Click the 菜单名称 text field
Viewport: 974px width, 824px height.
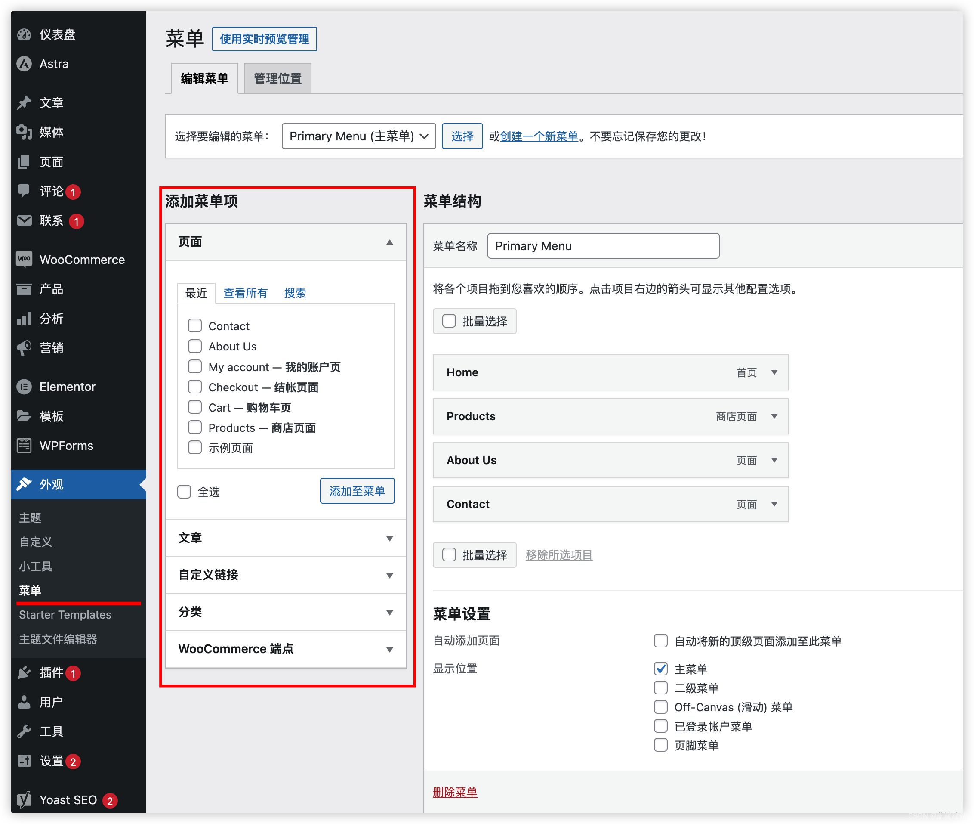603,246
